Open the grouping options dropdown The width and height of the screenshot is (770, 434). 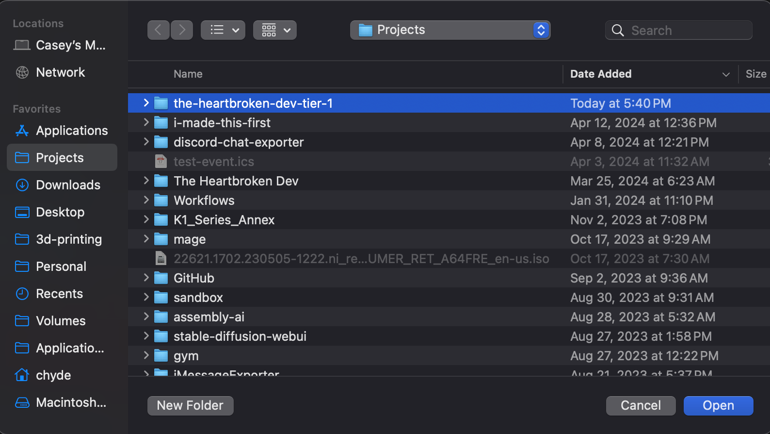[x=275, y=30]
